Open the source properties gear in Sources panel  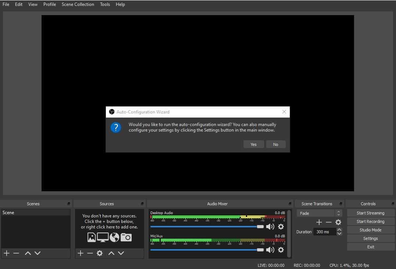point(99,253)
